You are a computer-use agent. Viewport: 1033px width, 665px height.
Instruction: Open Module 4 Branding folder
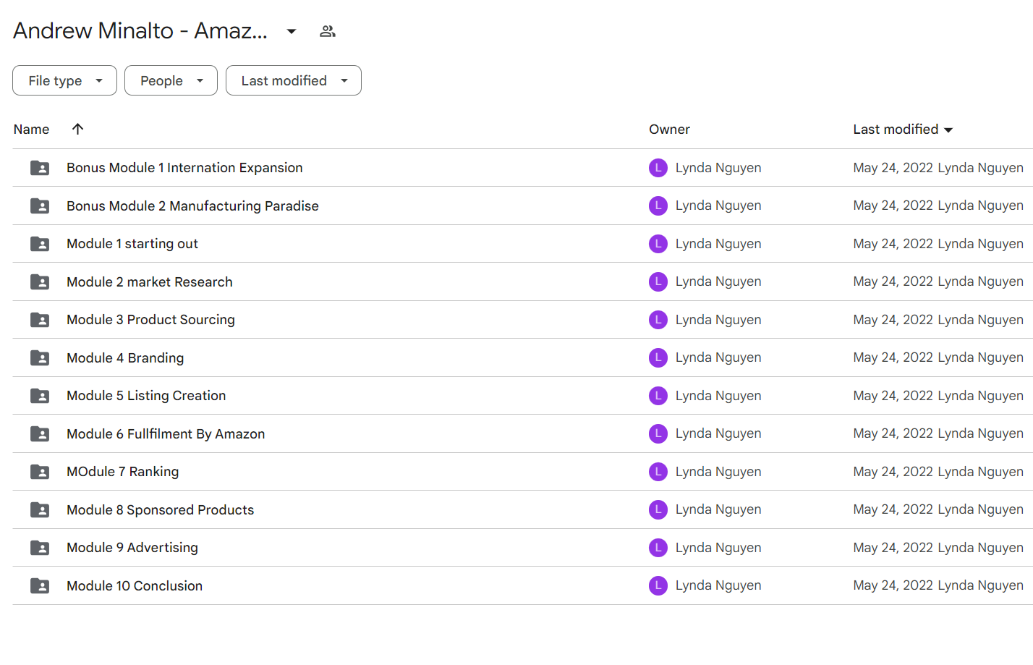coord(125,358)
